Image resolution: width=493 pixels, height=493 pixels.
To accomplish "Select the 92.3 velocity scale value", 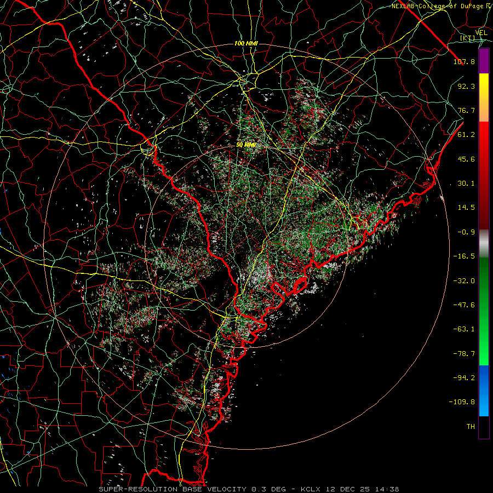I will coord(466,86).
